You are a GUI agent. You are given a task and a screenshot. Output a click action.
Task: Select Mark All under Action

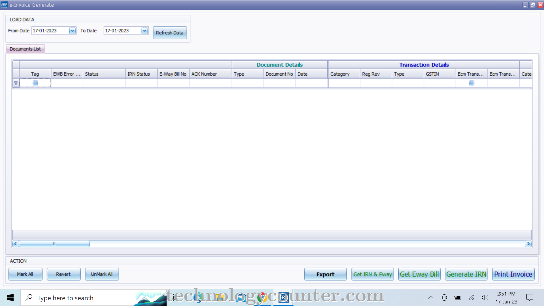click(25, 274)
